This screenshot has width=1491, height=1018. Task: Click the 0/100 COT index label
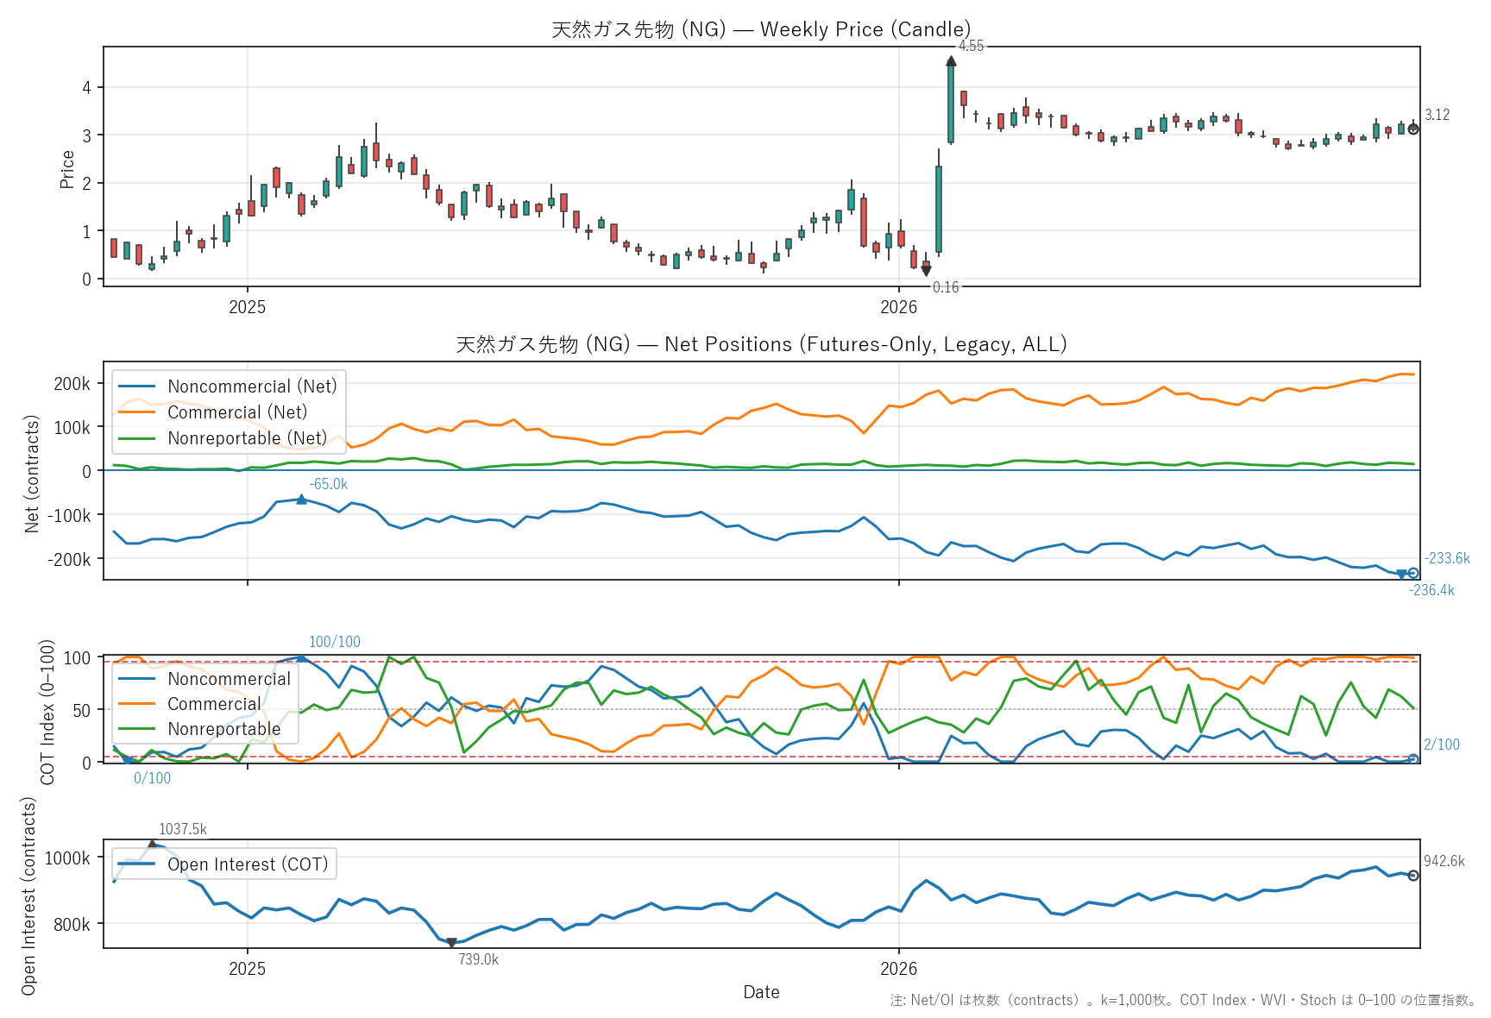[152, 778]
